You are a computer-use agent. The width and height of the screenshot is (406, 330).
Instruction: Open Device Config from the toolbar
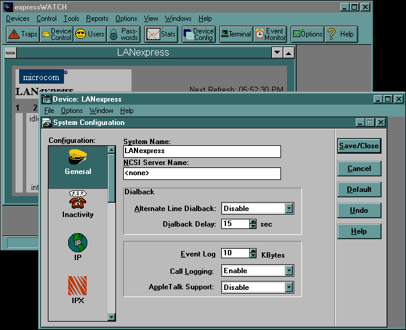pos(199,34)
